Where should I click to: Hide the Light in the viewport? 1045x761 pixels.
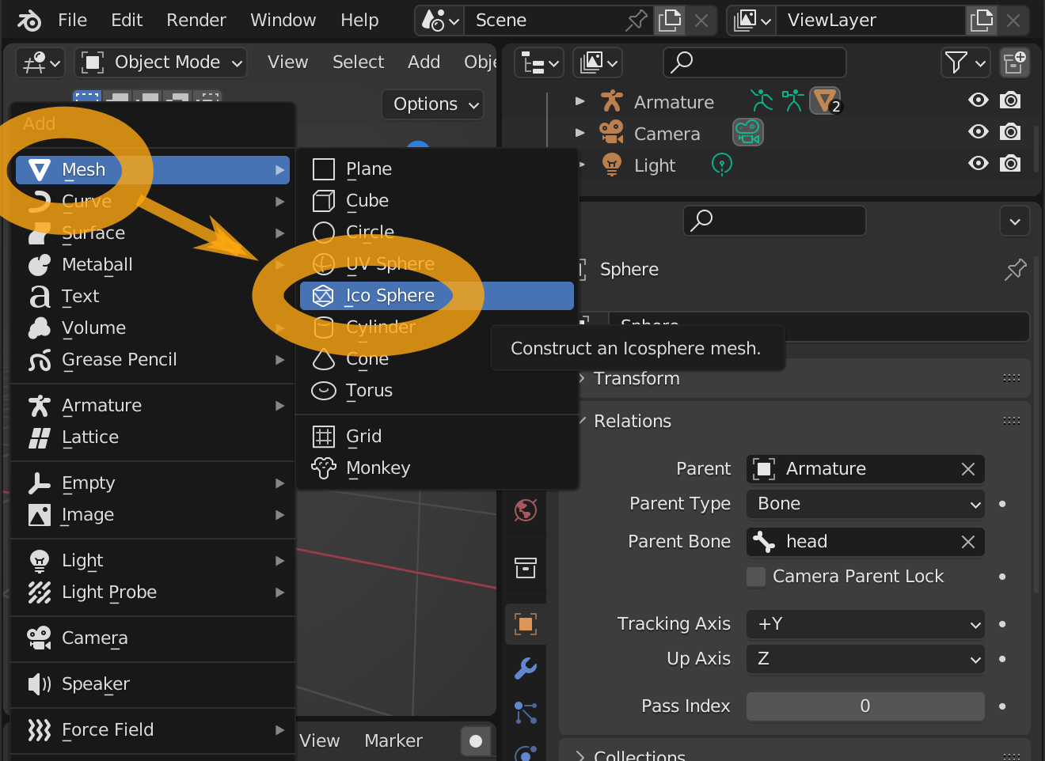(x=978, y=164)
